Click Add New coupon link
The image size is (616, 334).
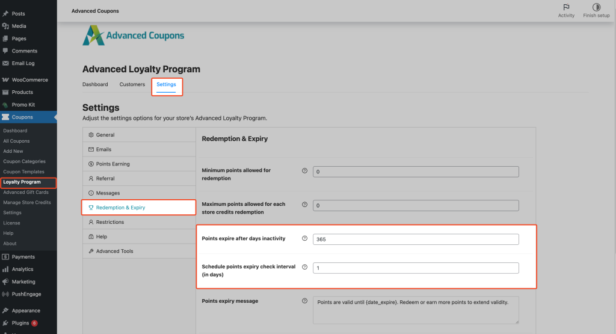coord(13,151)
